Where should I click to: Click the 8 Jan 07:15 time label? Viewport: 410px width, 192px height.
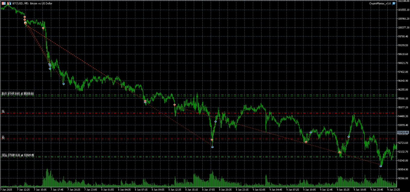pyautogui.click(x=141, y=190)
